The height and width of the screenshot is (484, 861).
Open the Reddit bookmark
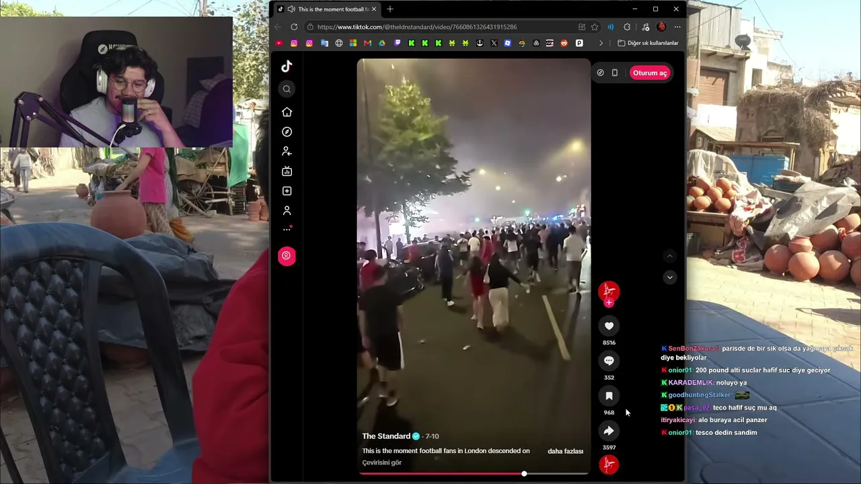pos(564,43)
